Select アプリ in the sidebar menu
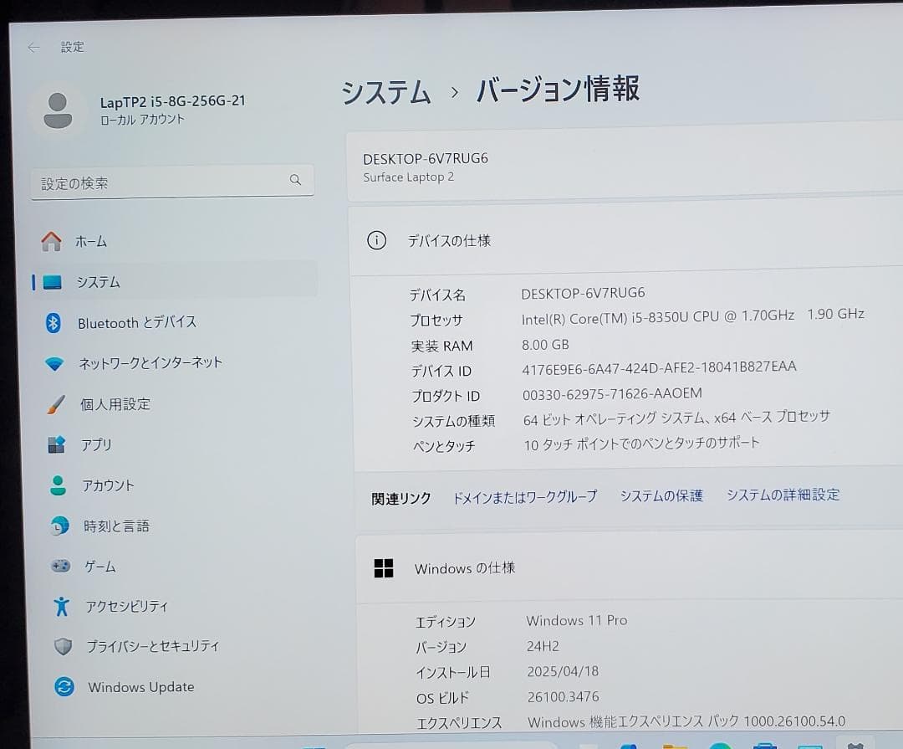Screen dimensions: 903x749 96,444
